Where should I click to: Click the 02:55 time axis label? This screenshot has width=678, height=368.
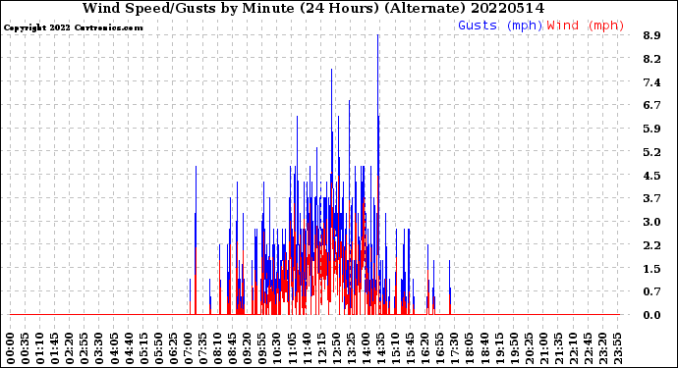click(x=85, y=348)
